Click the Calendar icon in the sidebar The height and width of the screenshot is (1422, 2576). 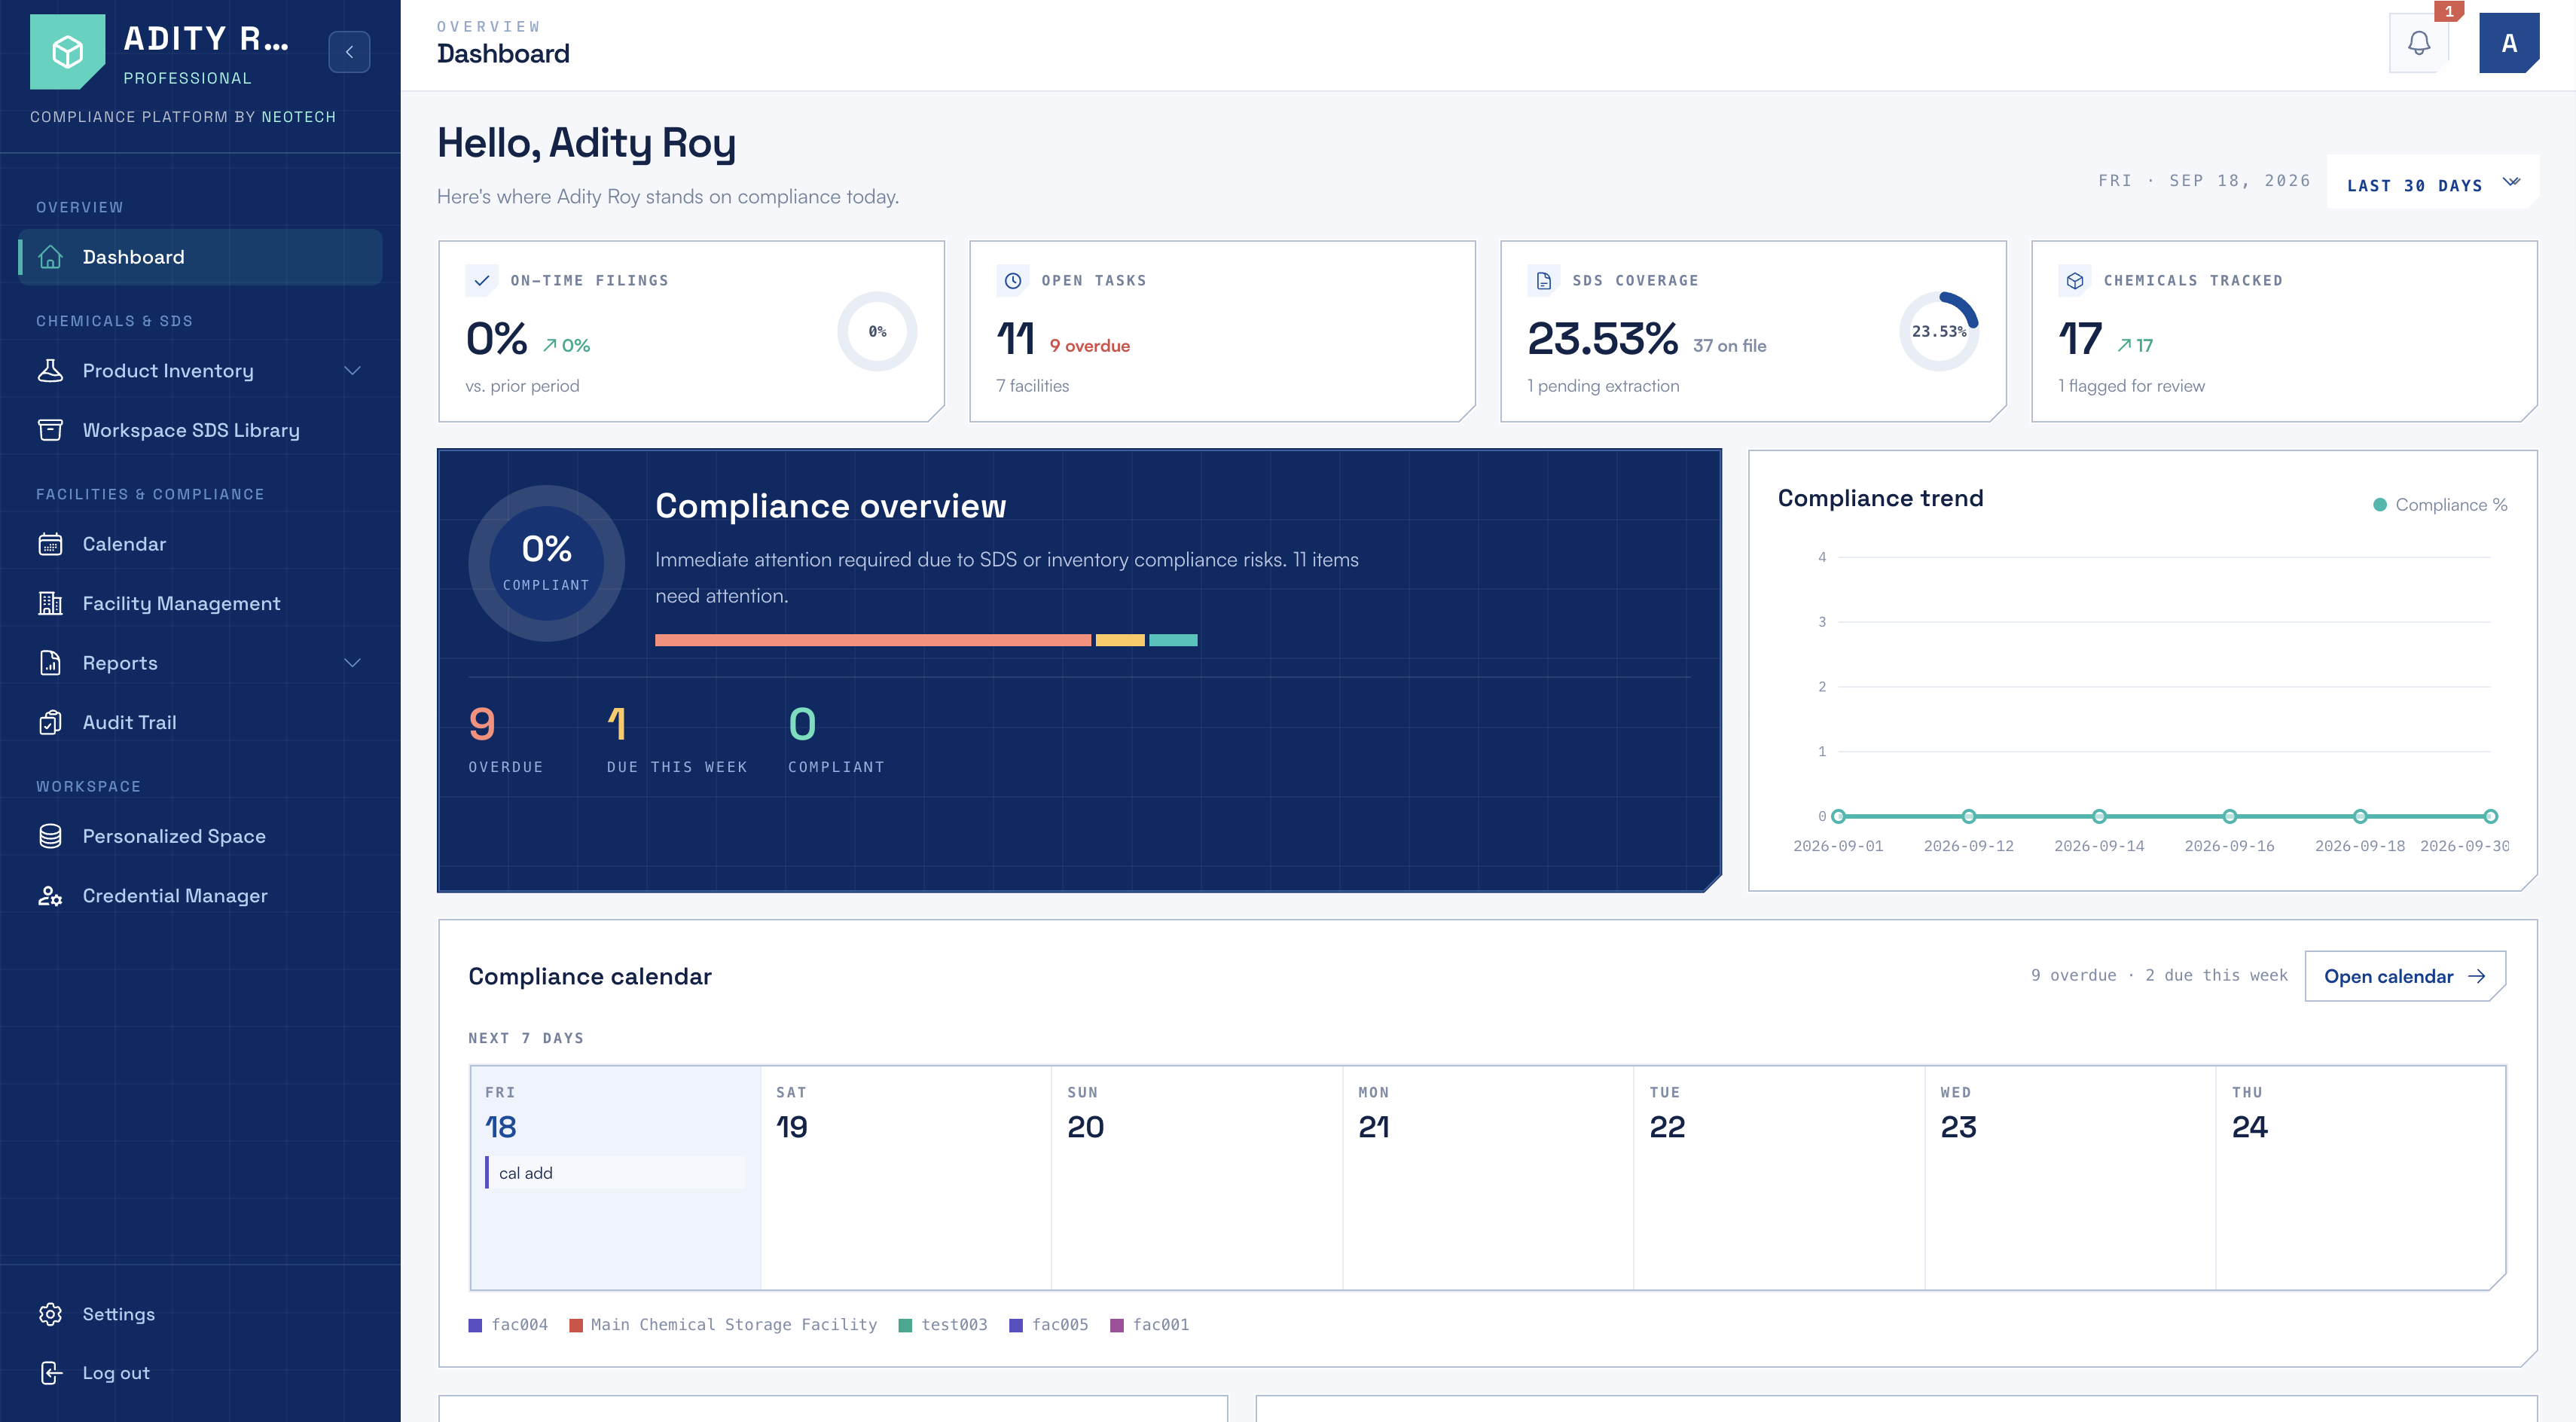pos(50,544)
